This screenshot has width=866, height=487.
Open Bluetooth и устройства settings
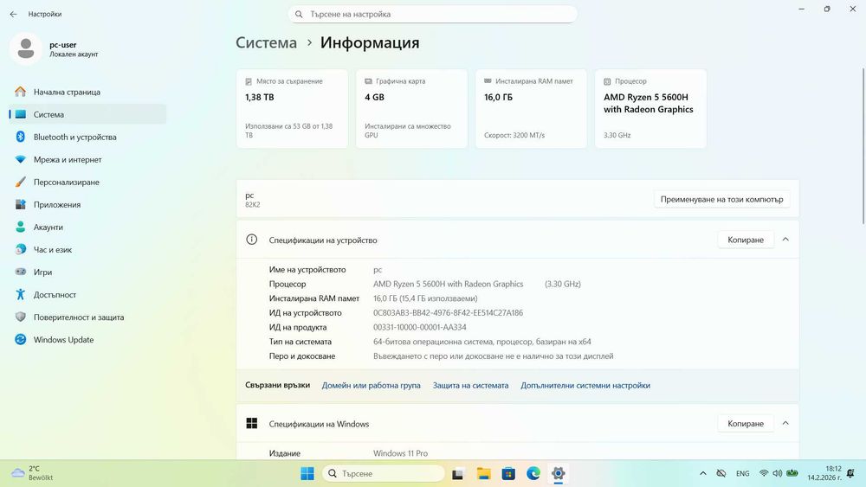[x=87, y=138]
